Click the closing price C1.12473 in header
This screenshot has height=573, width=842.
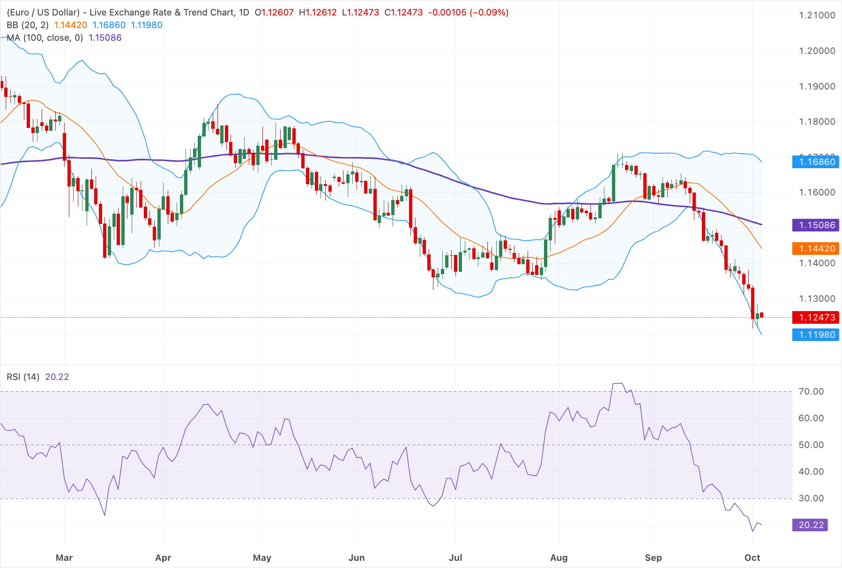click(x=403, y=13)
